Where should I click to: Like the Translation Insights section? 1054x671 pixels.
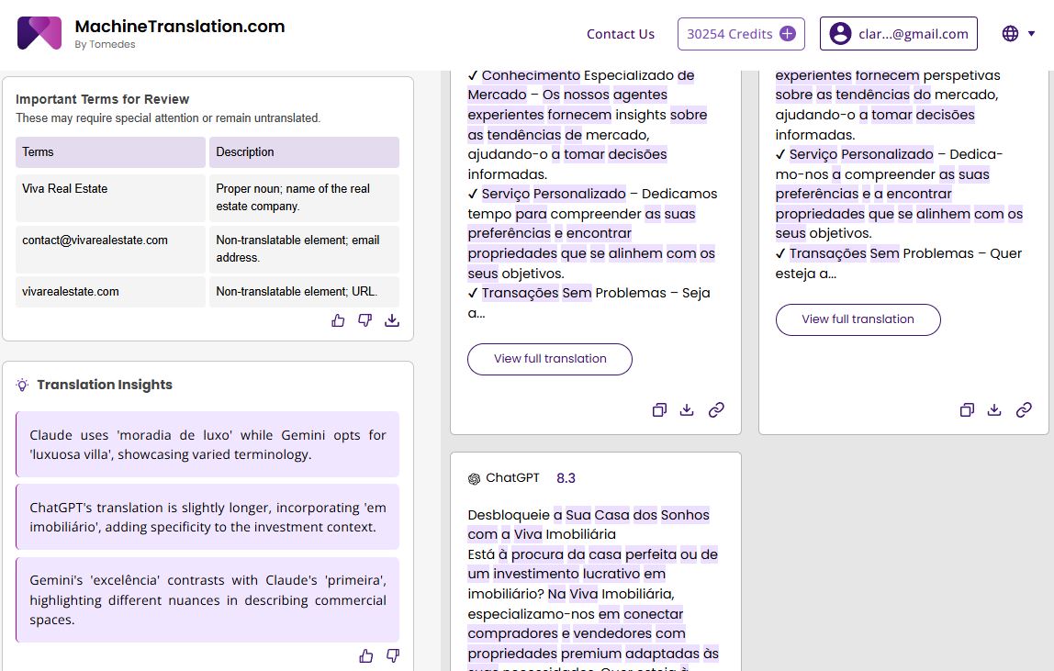click(366, 655)
